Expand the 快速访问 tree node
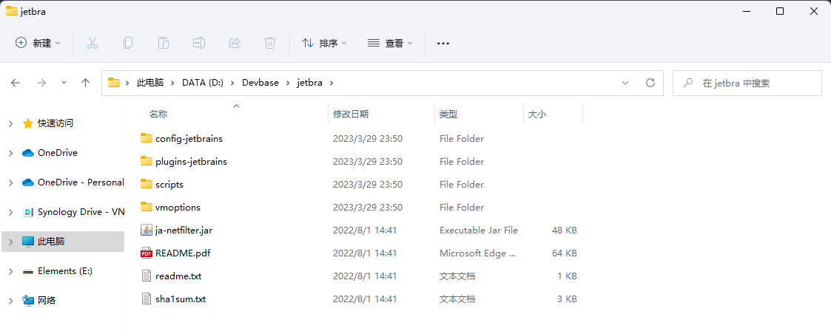The width and height of the screenshot is (831, 331). coord(11,123)
